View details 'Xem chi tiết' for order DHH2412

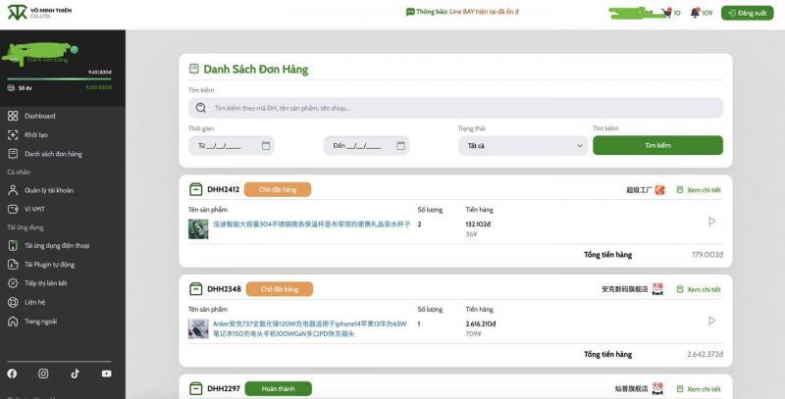[x=699, y=189]
